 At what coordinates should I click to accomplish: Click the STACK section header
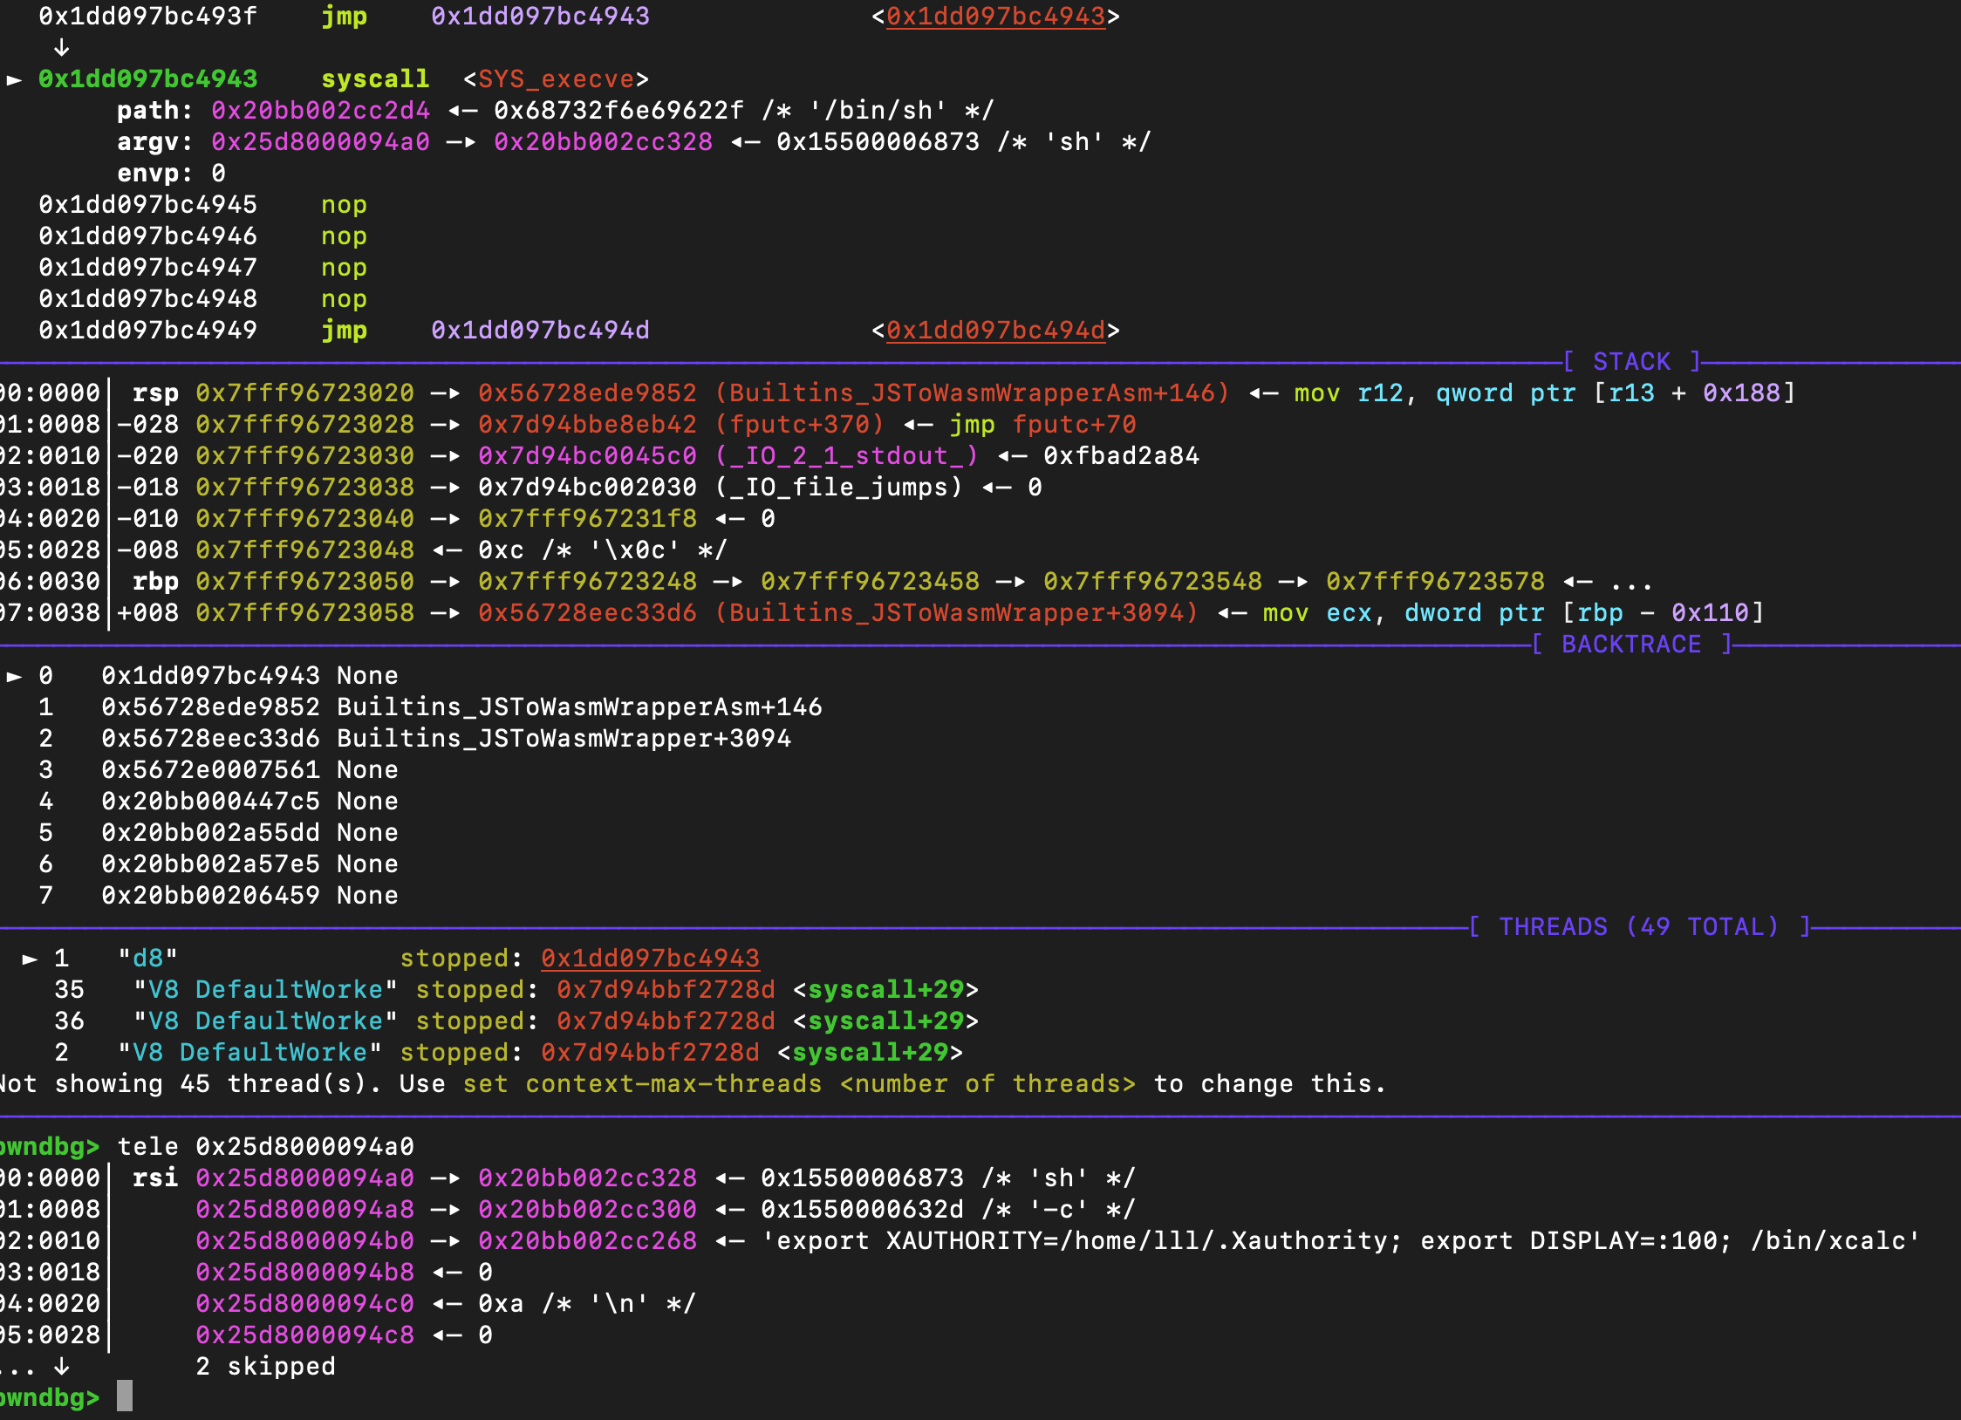1631,362
